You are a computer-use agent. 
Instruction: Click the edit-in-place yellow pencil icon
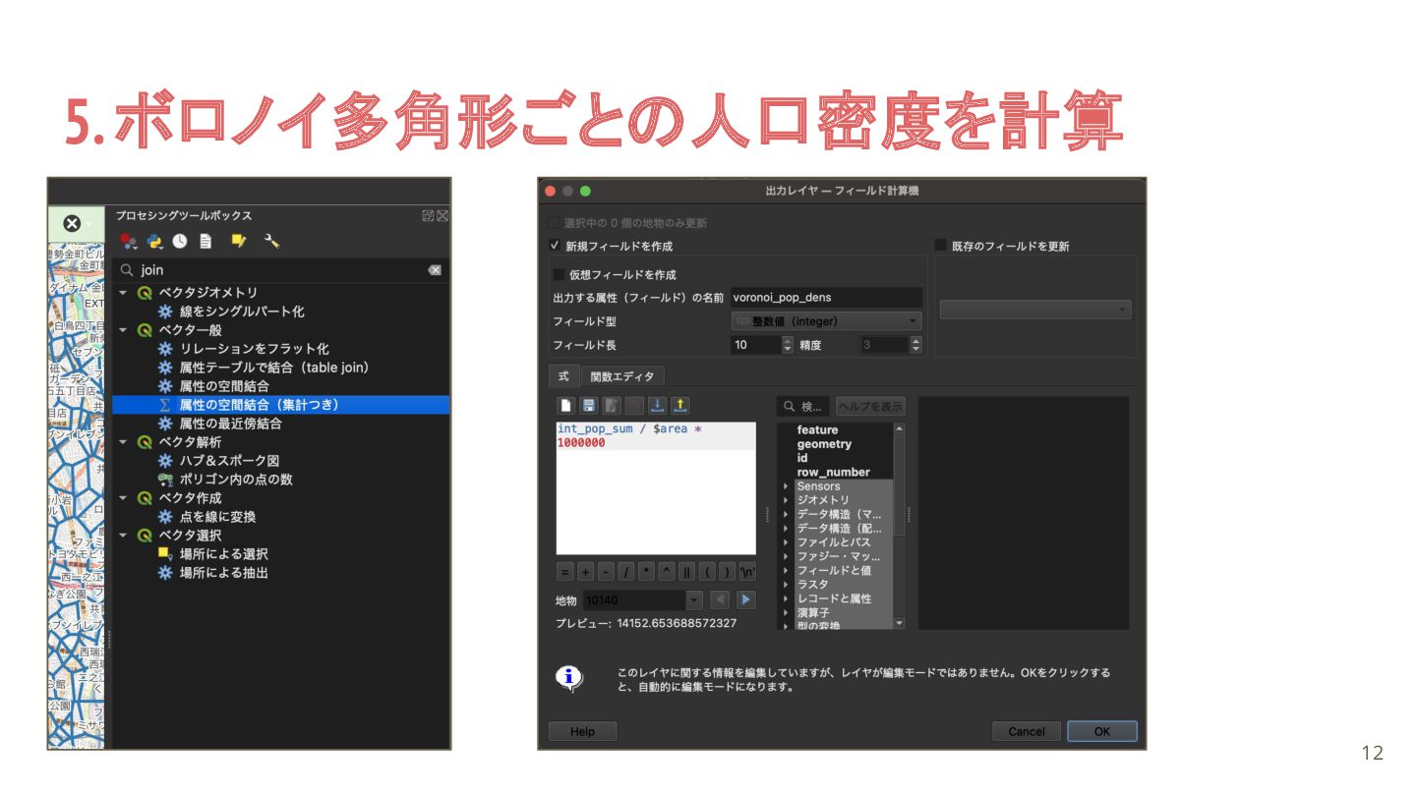(238, 241)
